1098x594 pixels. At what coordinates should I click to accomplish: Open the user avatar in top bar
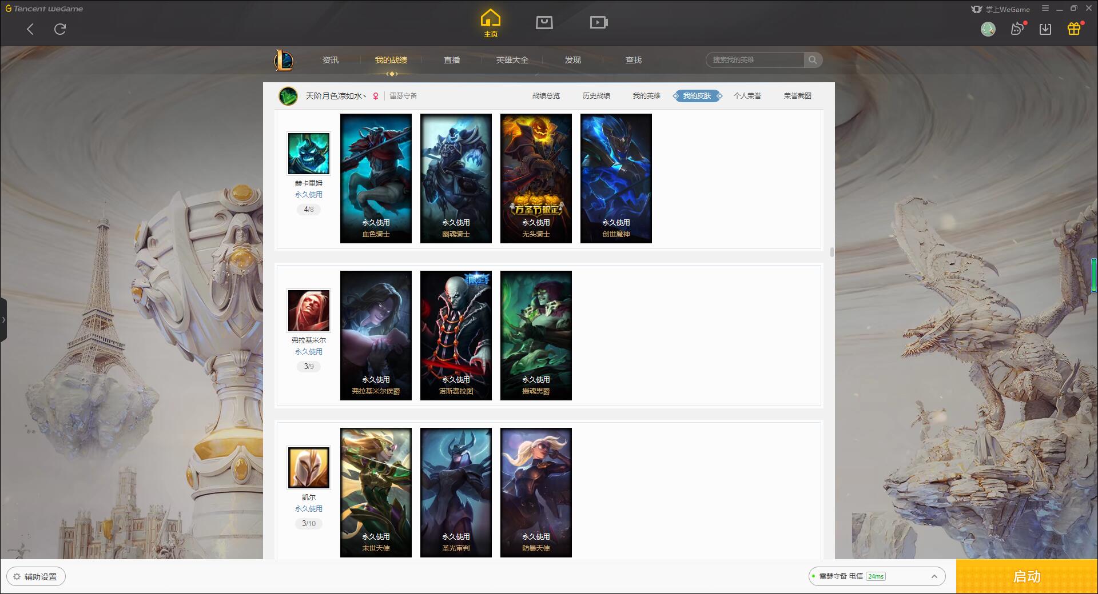(988, 29)
